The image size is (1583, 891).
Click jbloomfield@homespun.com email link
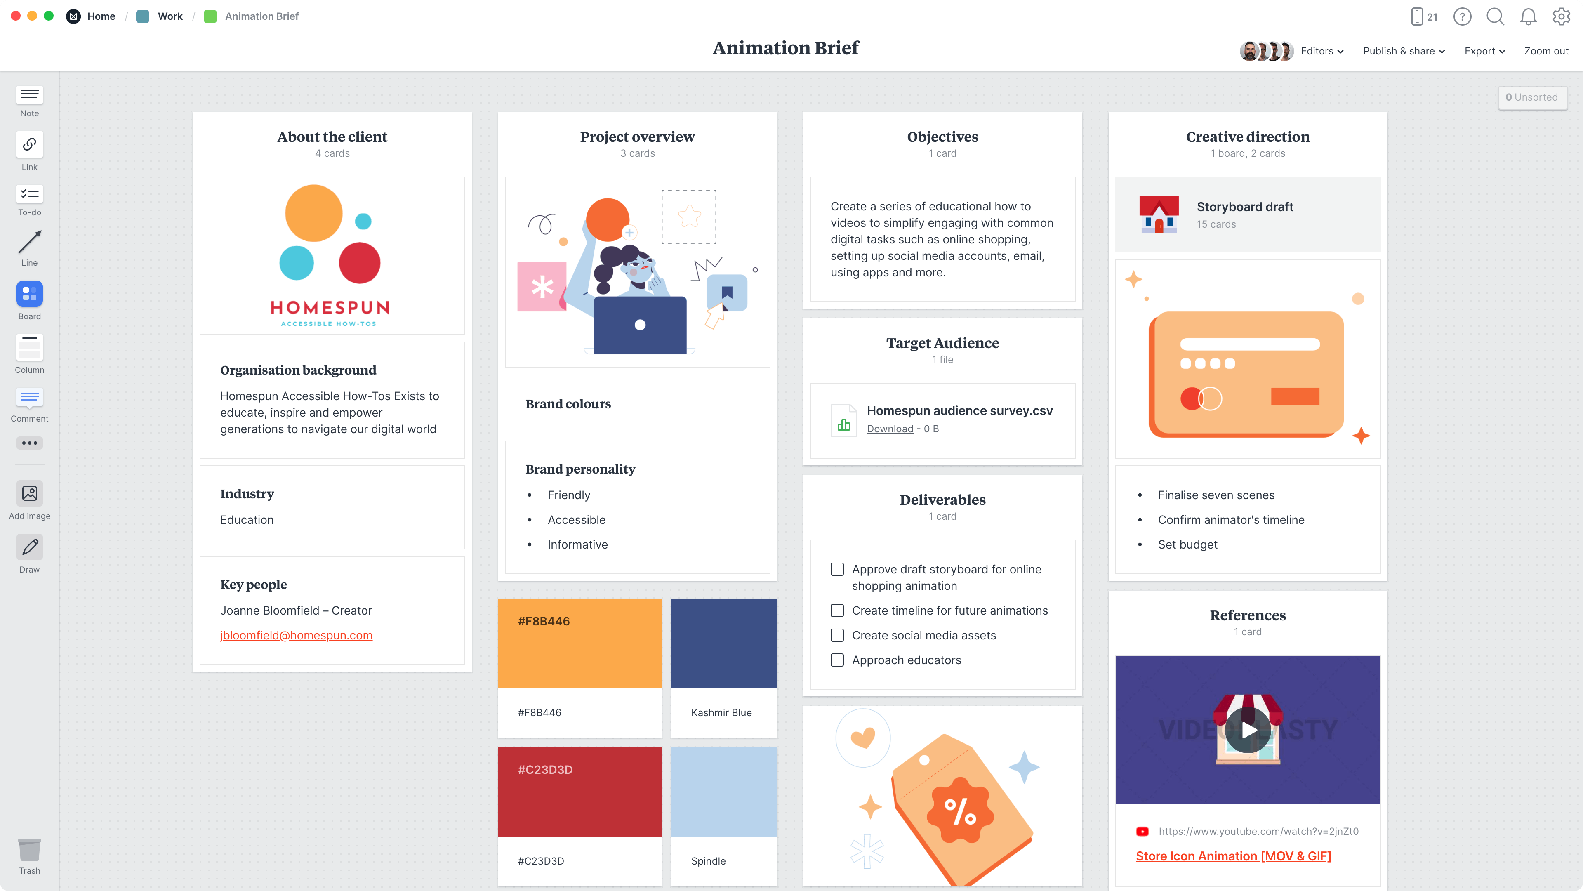[296, 635]
